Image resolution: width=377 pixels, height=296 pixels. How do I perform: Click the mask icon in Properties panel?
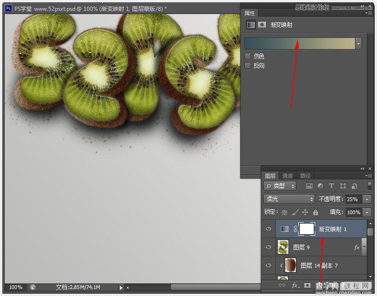pyautogui.click(x=262, y=24)
